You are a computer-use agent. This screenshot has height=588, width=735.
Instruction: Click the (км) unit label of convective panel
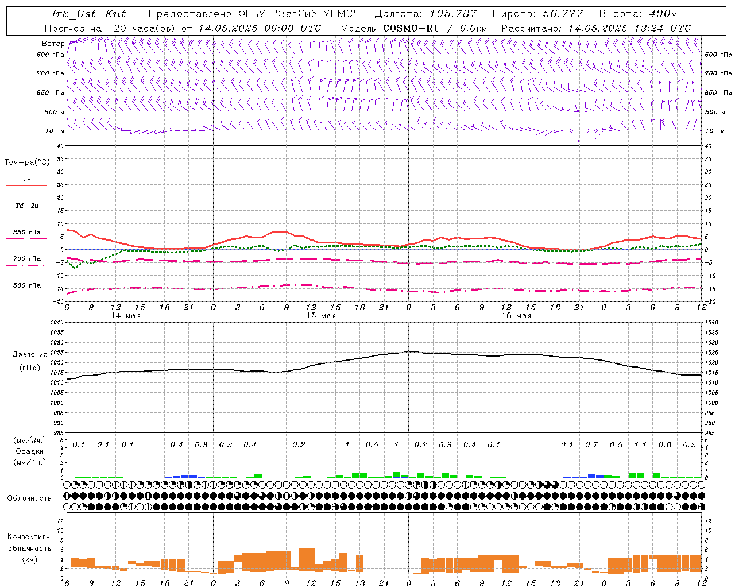tap(29, 559)
